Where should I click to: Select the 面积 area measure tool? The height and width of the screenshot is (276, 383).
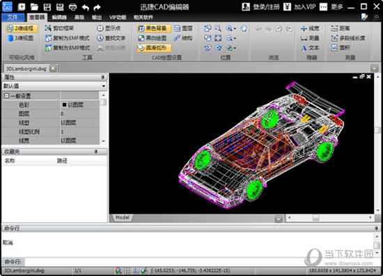(x=341, y=48)
